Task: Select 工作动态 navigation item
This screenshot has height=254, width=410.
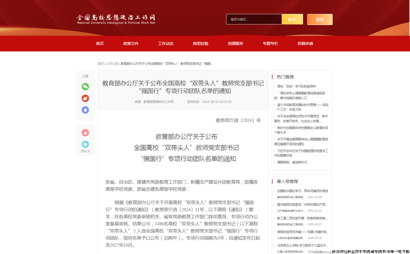Action: 166,44
